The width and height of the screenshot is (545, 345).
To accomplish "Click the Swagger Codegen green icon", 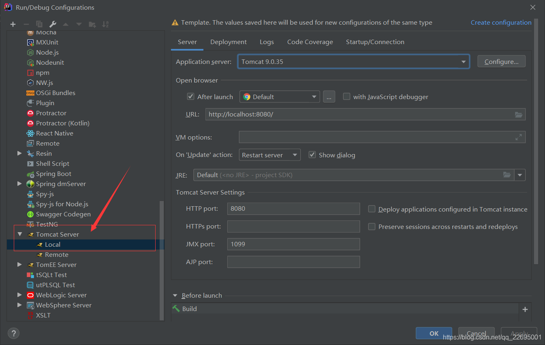I will 30,214.
